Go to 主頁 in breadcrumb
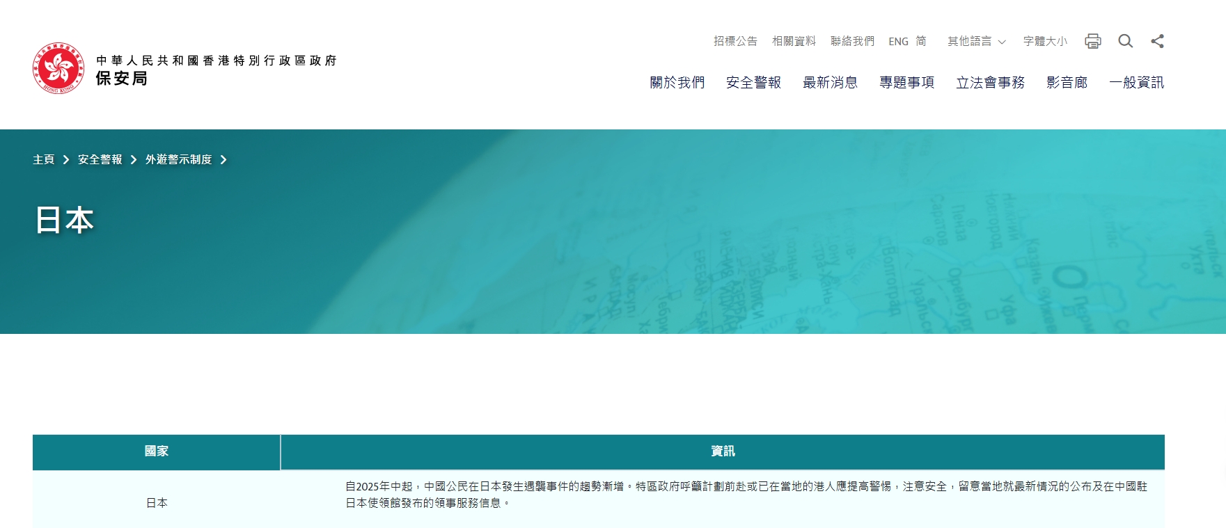1226x528 pixels. tap(43, 160)
